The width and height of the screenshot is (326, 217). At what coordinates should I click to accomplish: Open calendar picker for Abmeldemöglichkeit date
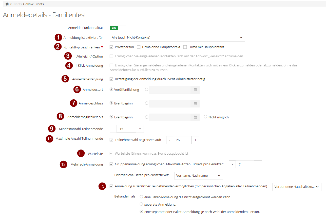point(195,117)
